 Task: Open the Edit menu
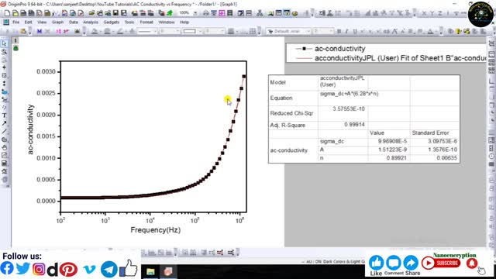click(28, 22)
